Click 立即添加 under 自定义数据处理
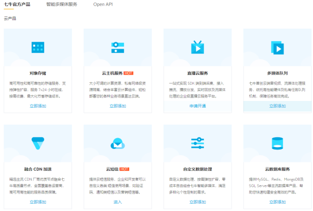 coord(198,202)
